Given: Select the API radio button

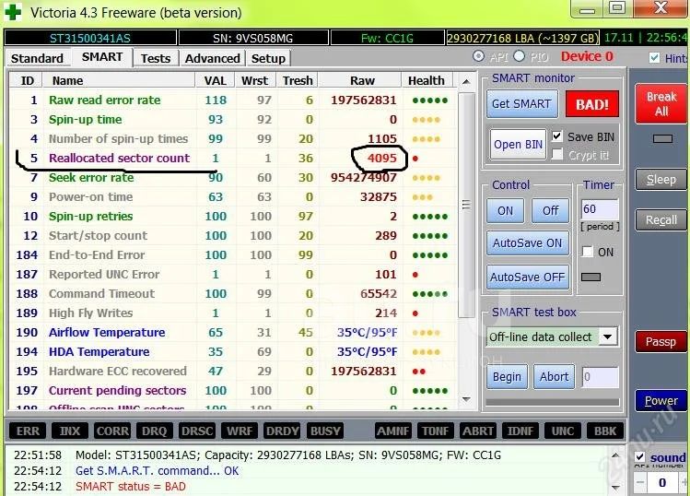Looking at the screenshot, I should coord(477,57).
